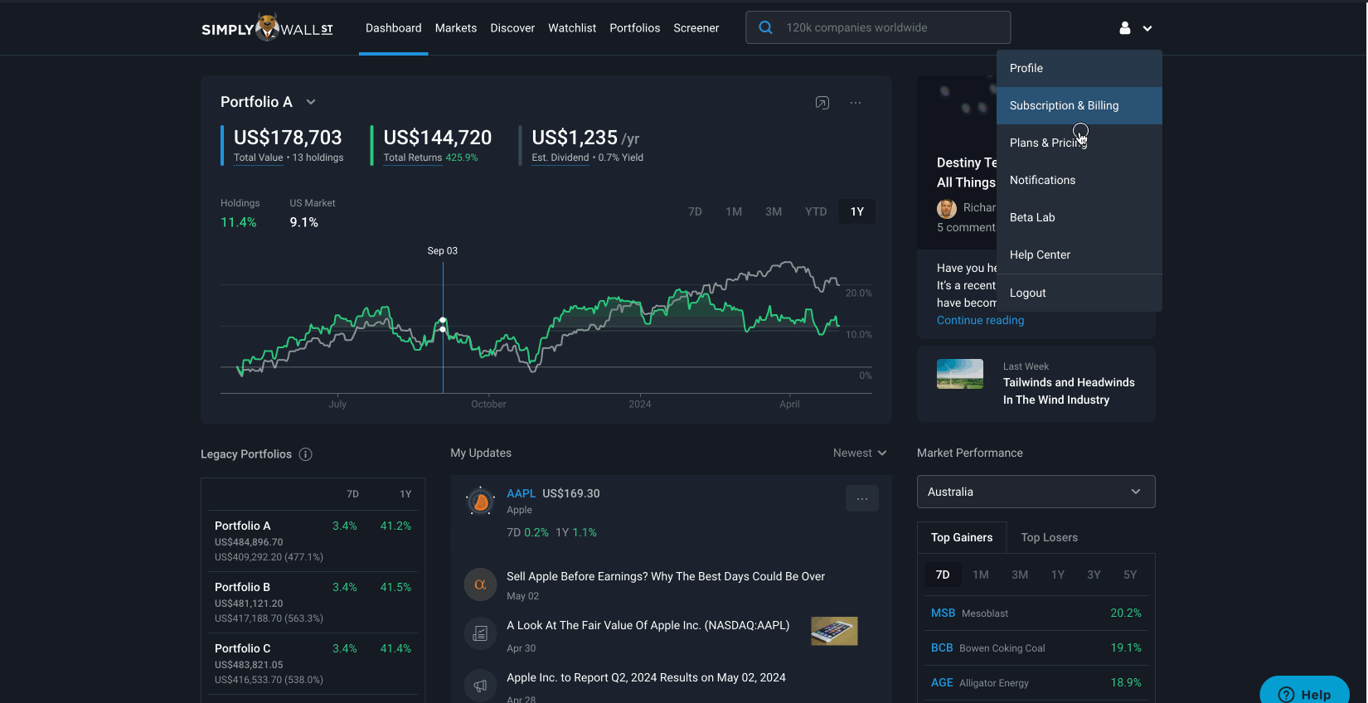The height and width of the screenshot is (703, 1368).
Task: Click the search magnifier icon
Action: pos(766,27)
